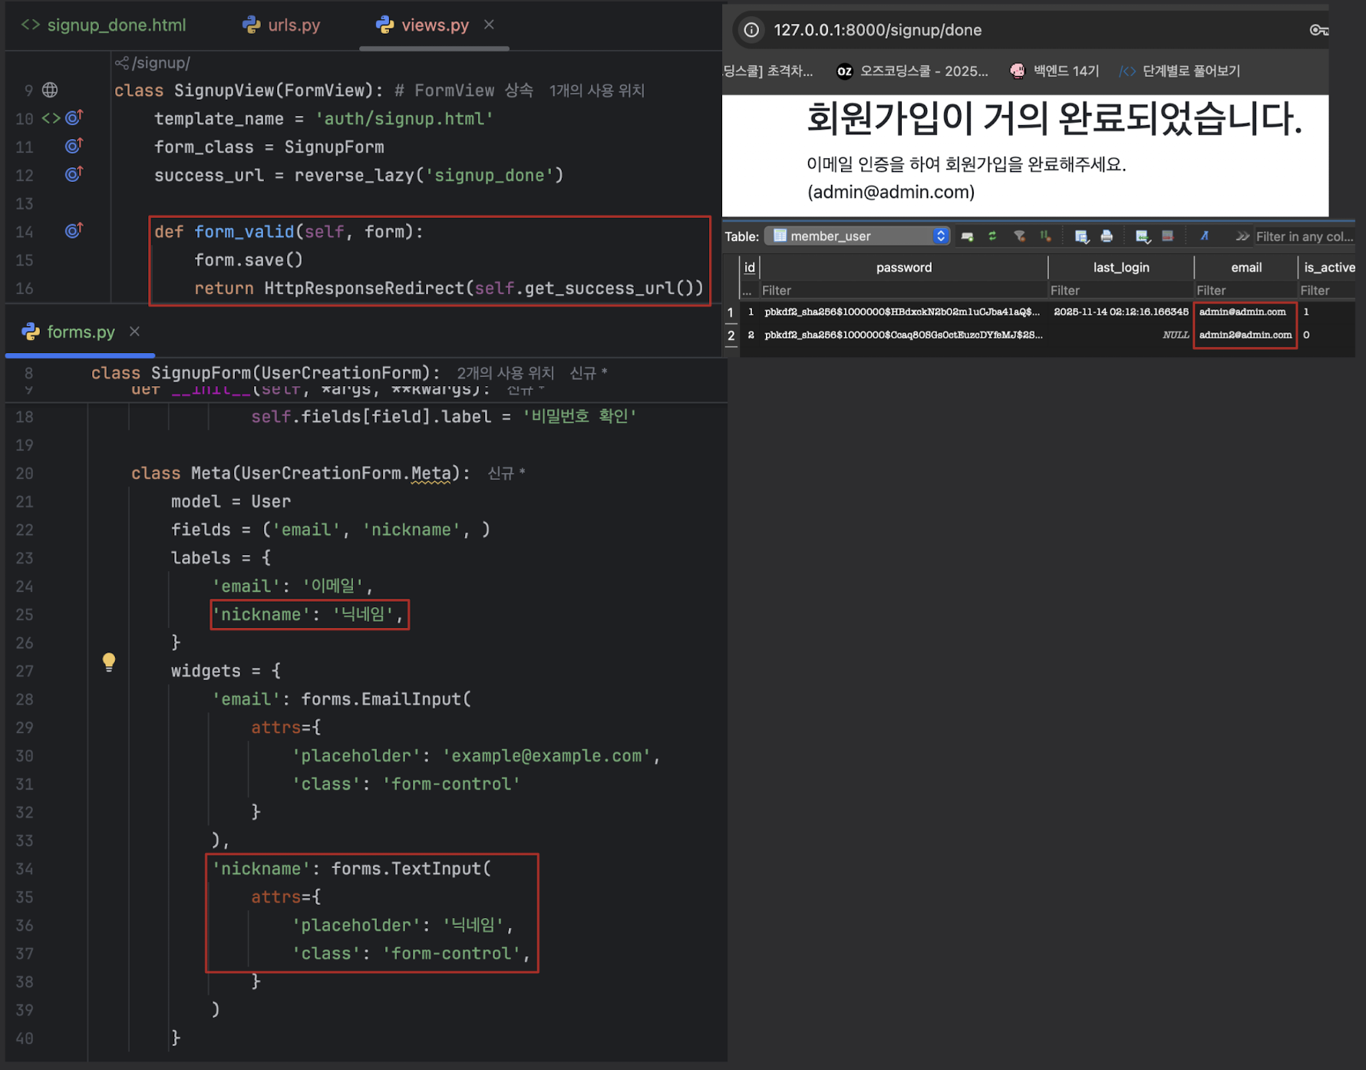Click the unlock view editing icon left of refresh
Image resolution: width=1366 pixels, height=1070 pixels.
coord(968,236)
